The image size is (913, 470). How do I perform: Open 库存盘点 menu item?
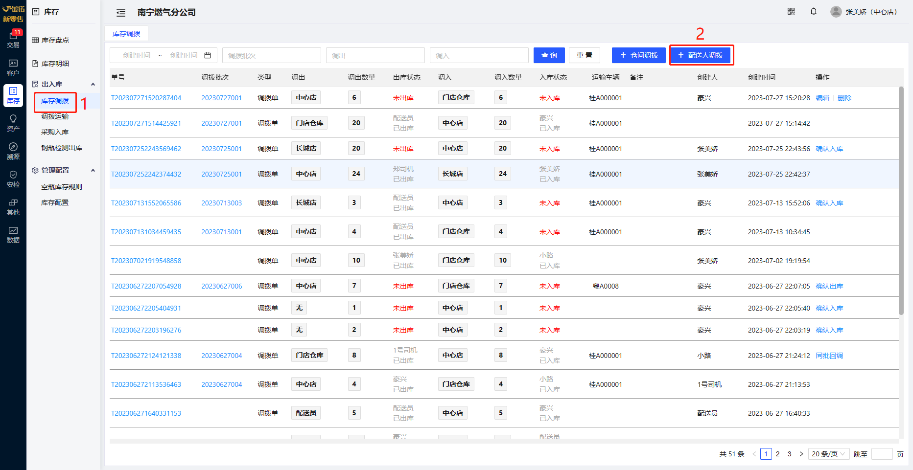[x=55, y=40]
